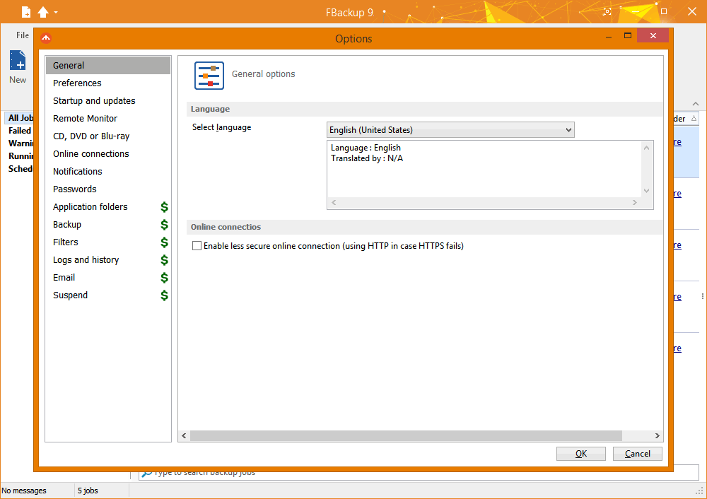Click the No messages status bar entry
This screenshot has height=499, width=707.
coord(24,491)
